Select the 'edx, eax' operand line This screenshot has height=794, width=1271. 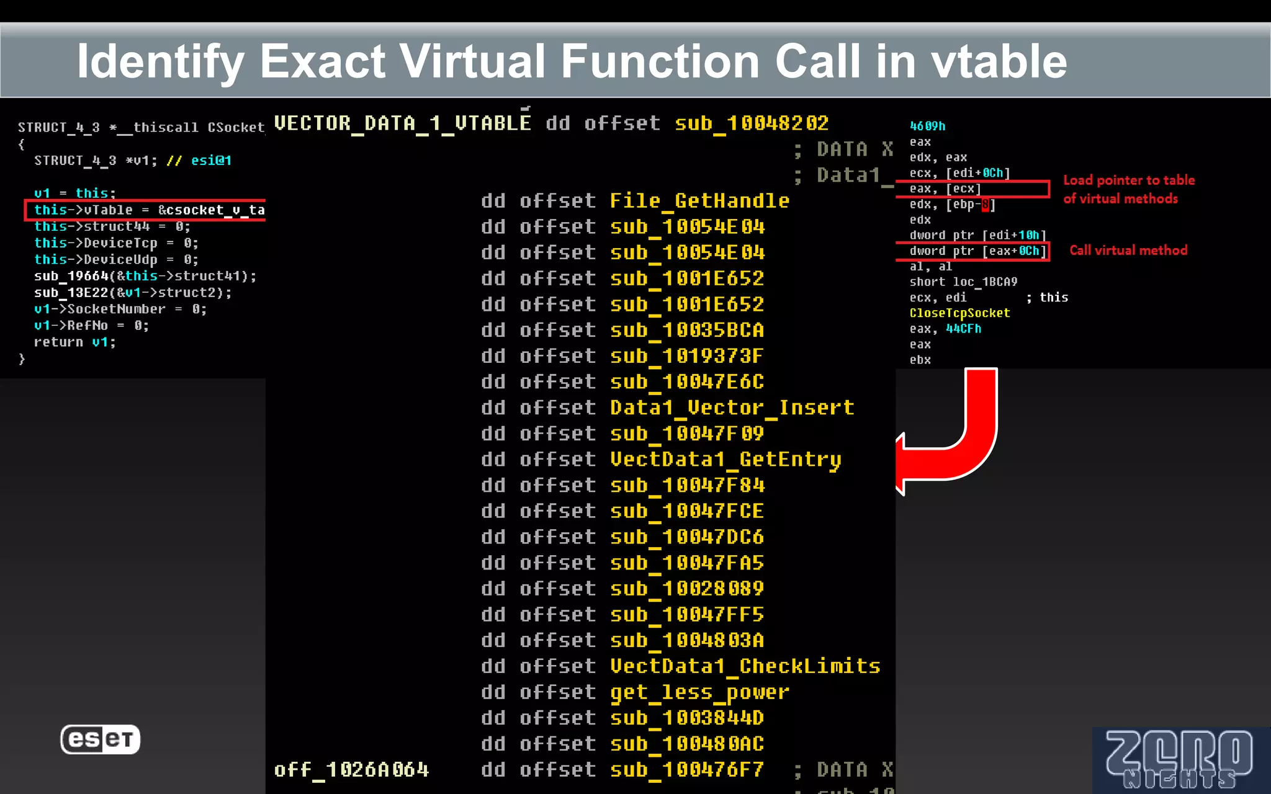[x=938, y=158]
